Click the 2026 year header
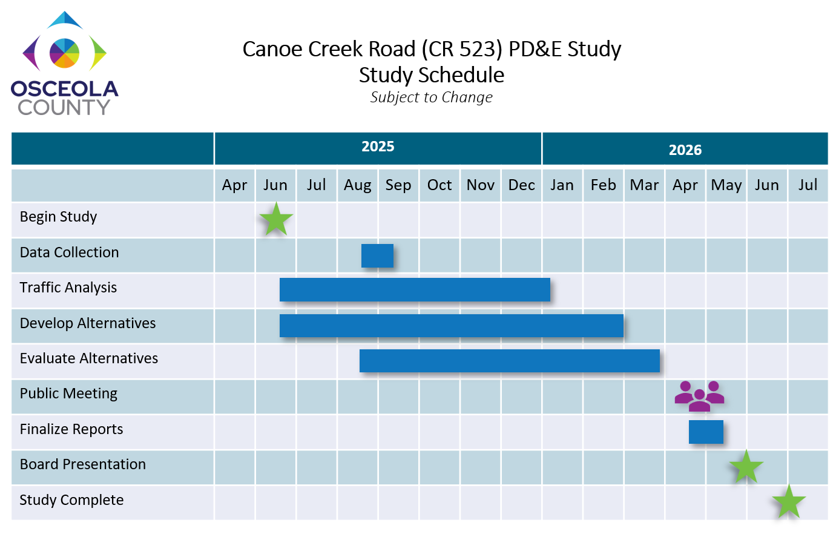839x537 pixels. (685, 150)
